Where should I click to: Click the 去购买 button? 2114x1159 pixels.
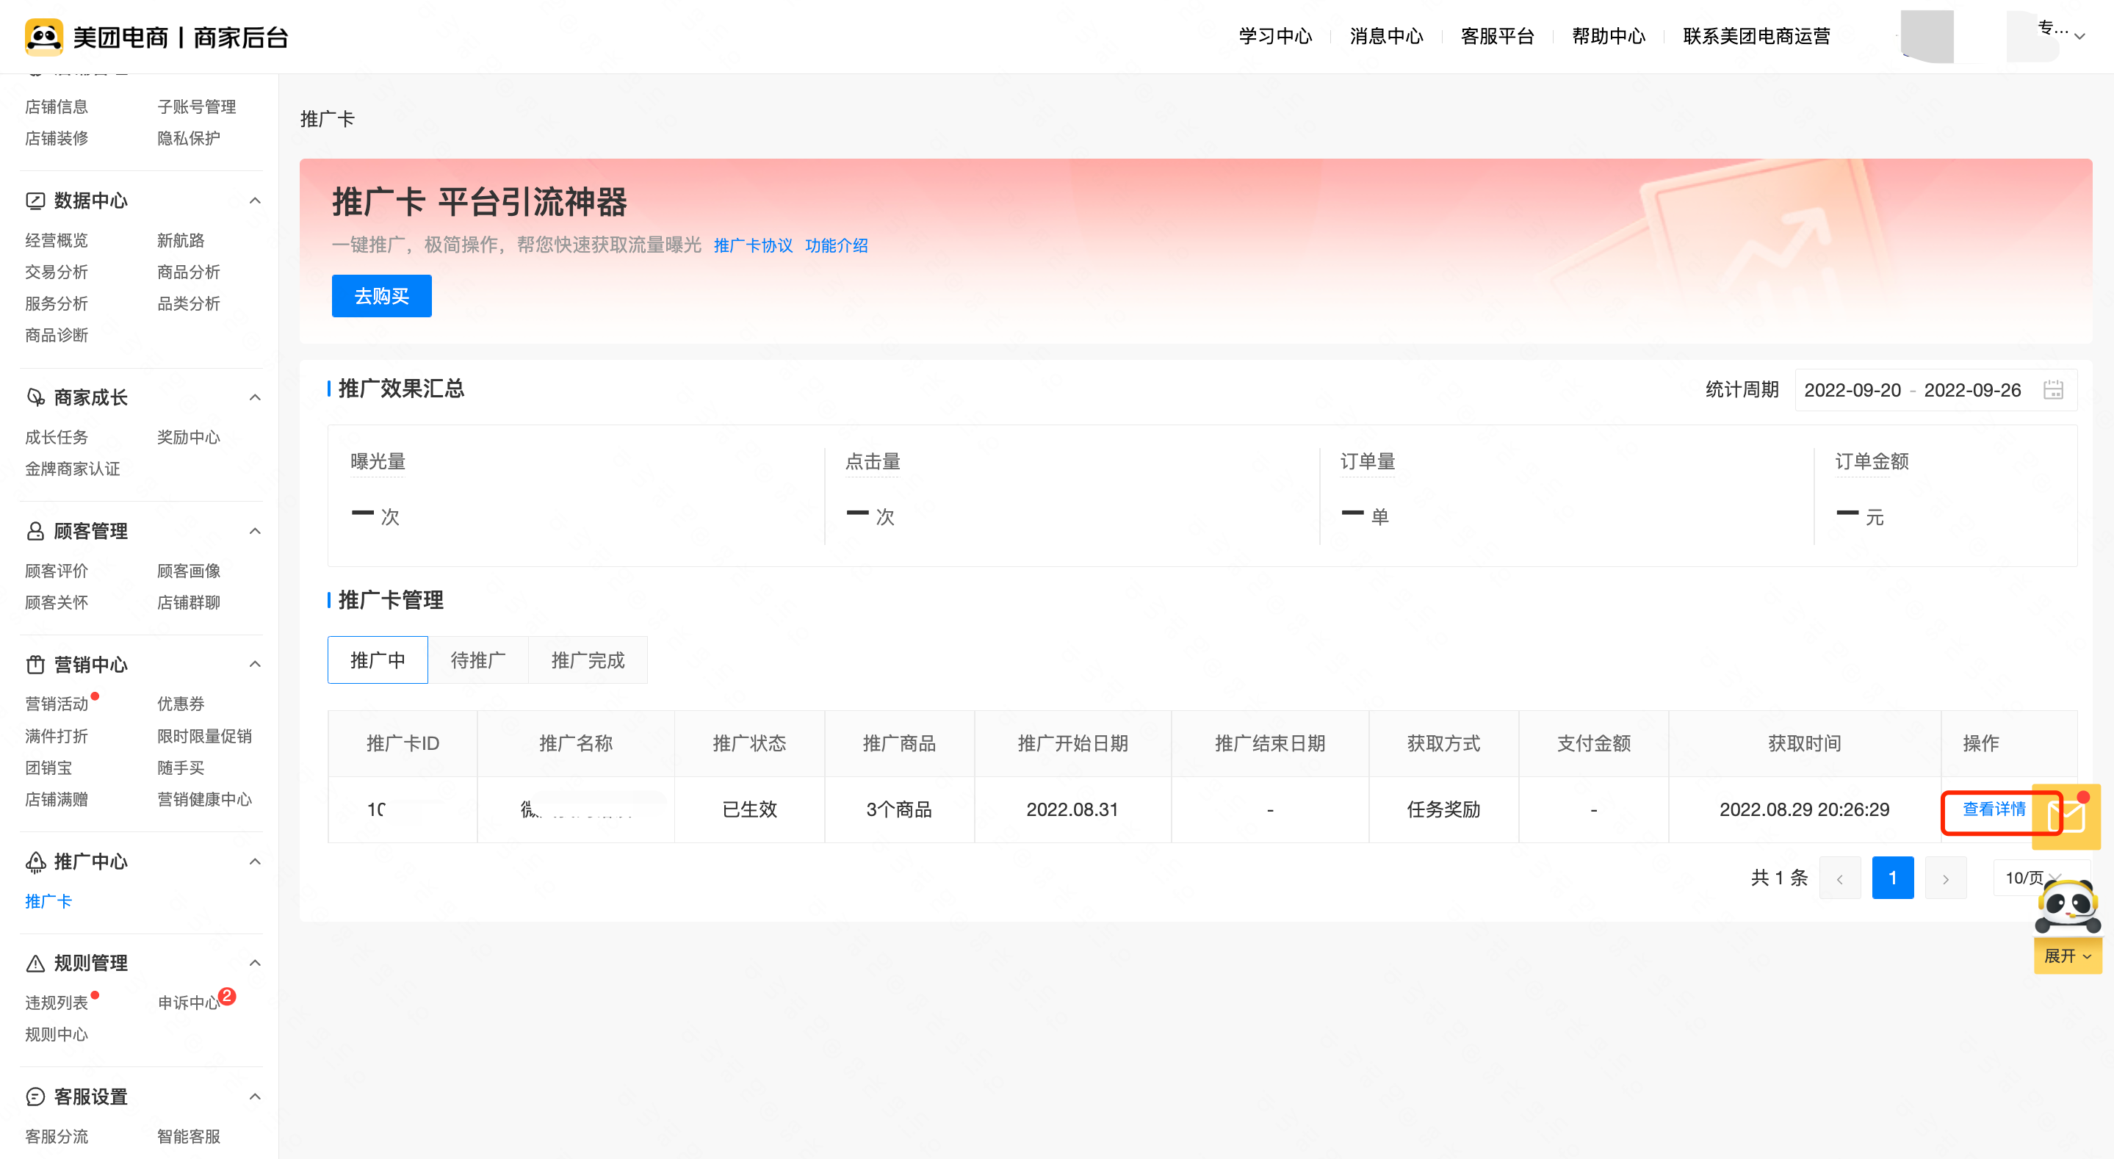point(382,296)
